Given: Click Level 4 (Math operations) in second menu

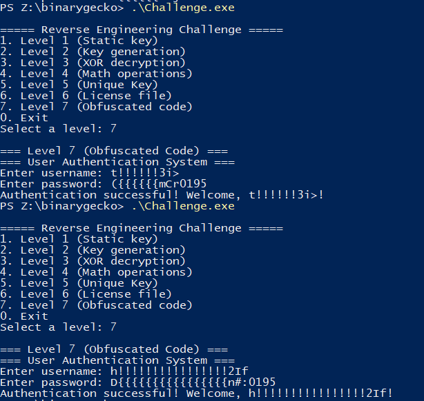Looking at the screenshot, I should click(x=96, y=272).
